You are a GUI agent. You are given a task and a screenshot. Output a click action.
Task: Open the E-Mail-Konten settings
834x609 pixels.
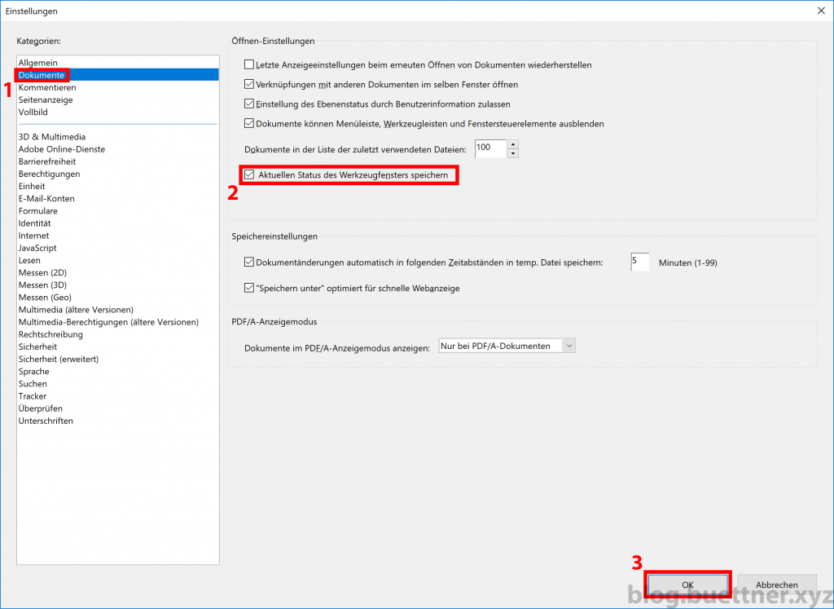(x=46, y=198)
